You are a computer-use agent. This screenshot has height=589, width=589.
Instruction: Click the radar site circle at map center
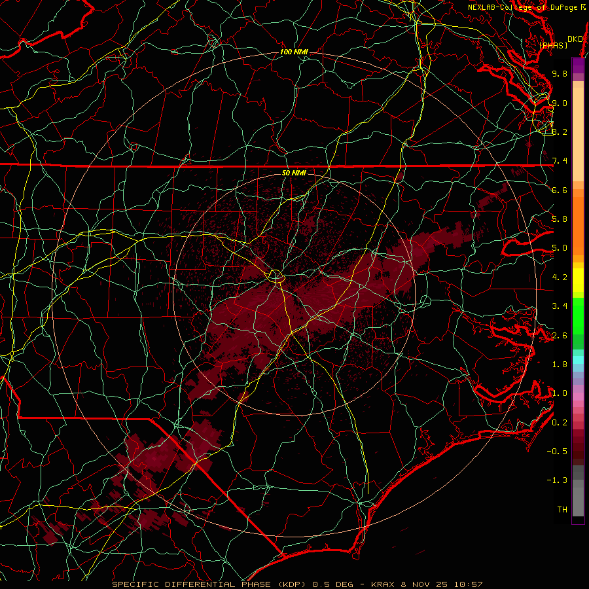tap(276, 276)
